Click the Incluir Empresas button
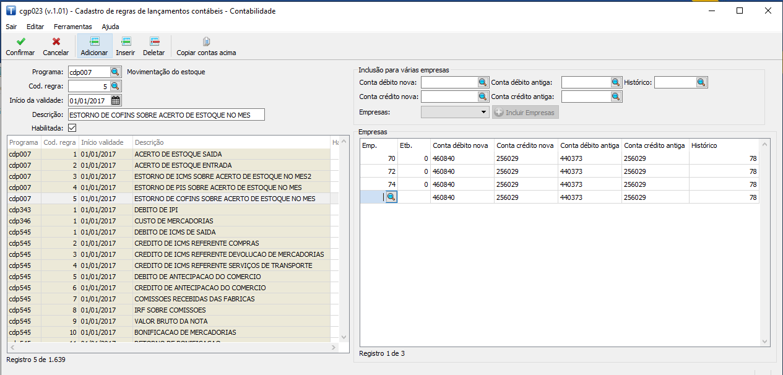The width and height of the screenshot is (783, 375). [526, 112]
